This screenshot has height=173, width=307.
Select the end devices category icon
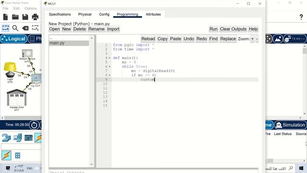point(17,137)
